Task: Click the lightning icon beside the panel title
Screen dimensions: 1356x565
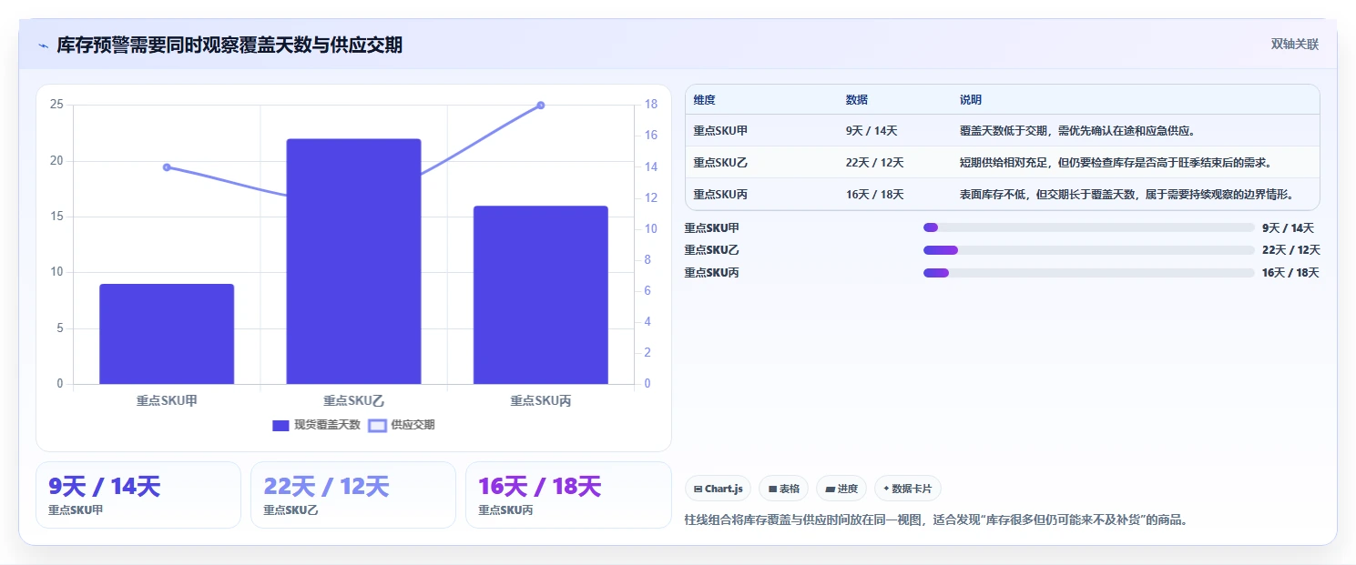Action: pyautogui.click(x=44, y=45)
